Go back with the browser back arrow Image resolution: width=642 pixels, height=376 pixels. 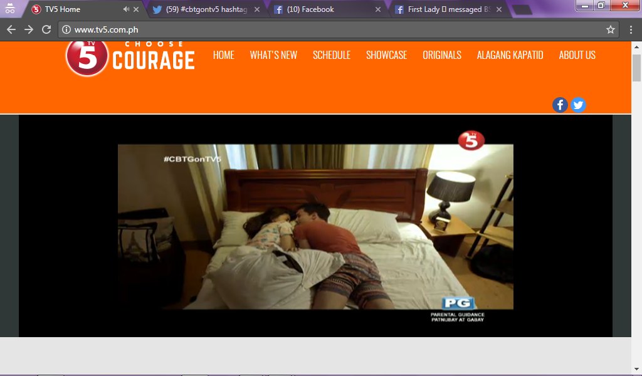(x=11, y=29)
